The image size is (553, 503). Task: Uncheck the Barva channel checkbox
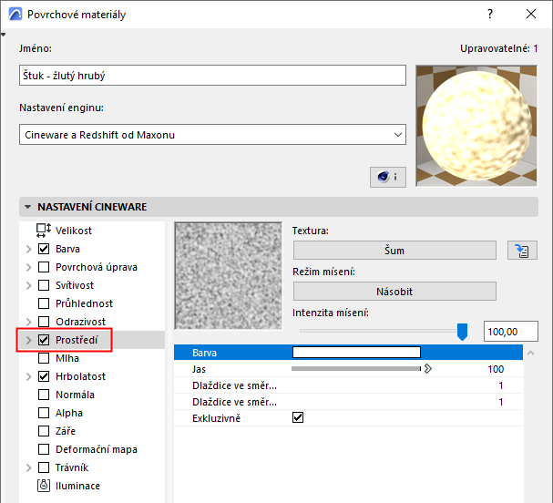(44, 249)
